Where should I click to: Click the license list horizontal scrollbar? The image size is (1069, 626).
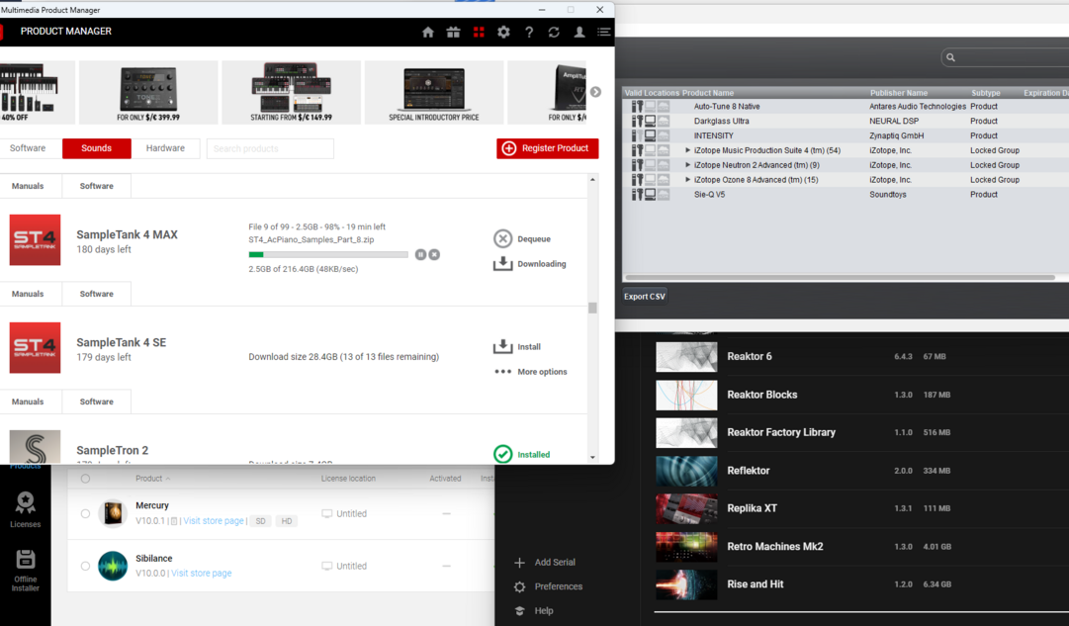(x=840, y=278)
